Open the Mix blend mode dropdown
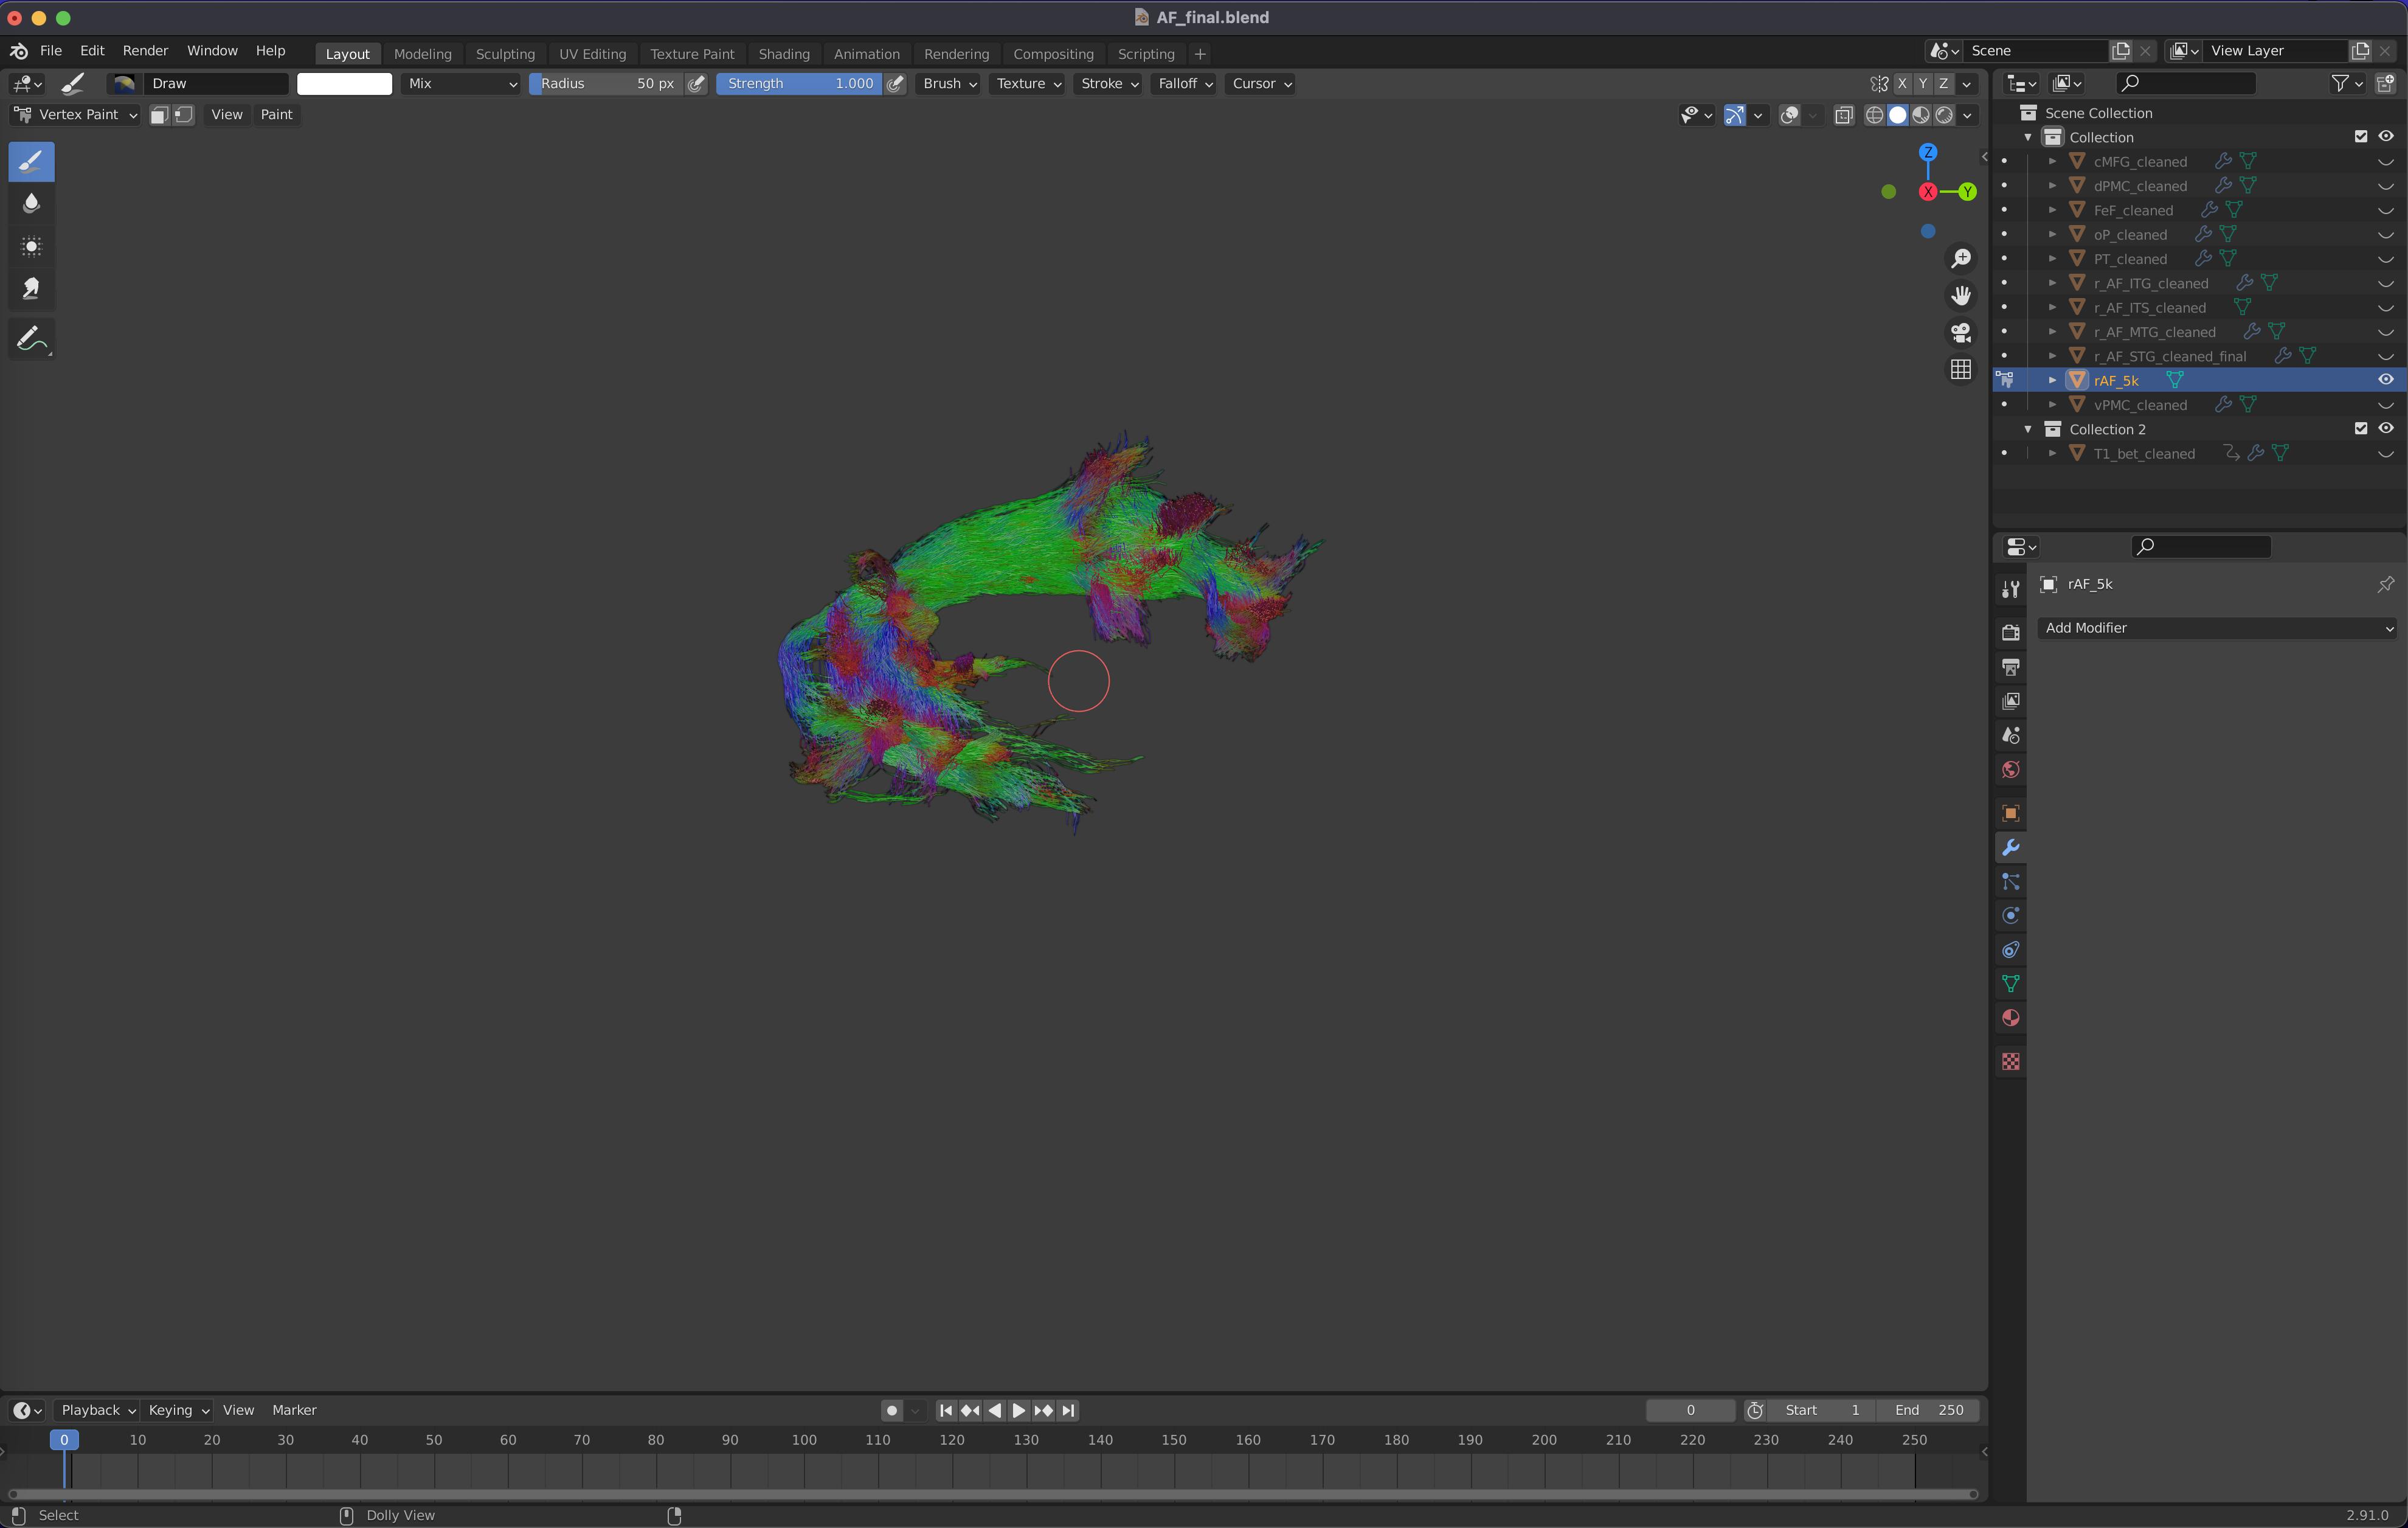Viewport: 2408px width, 1528px height. click(462, 84)
